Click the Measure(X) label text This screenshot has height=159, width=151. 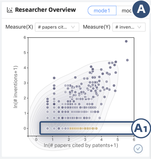pos(19,27)
